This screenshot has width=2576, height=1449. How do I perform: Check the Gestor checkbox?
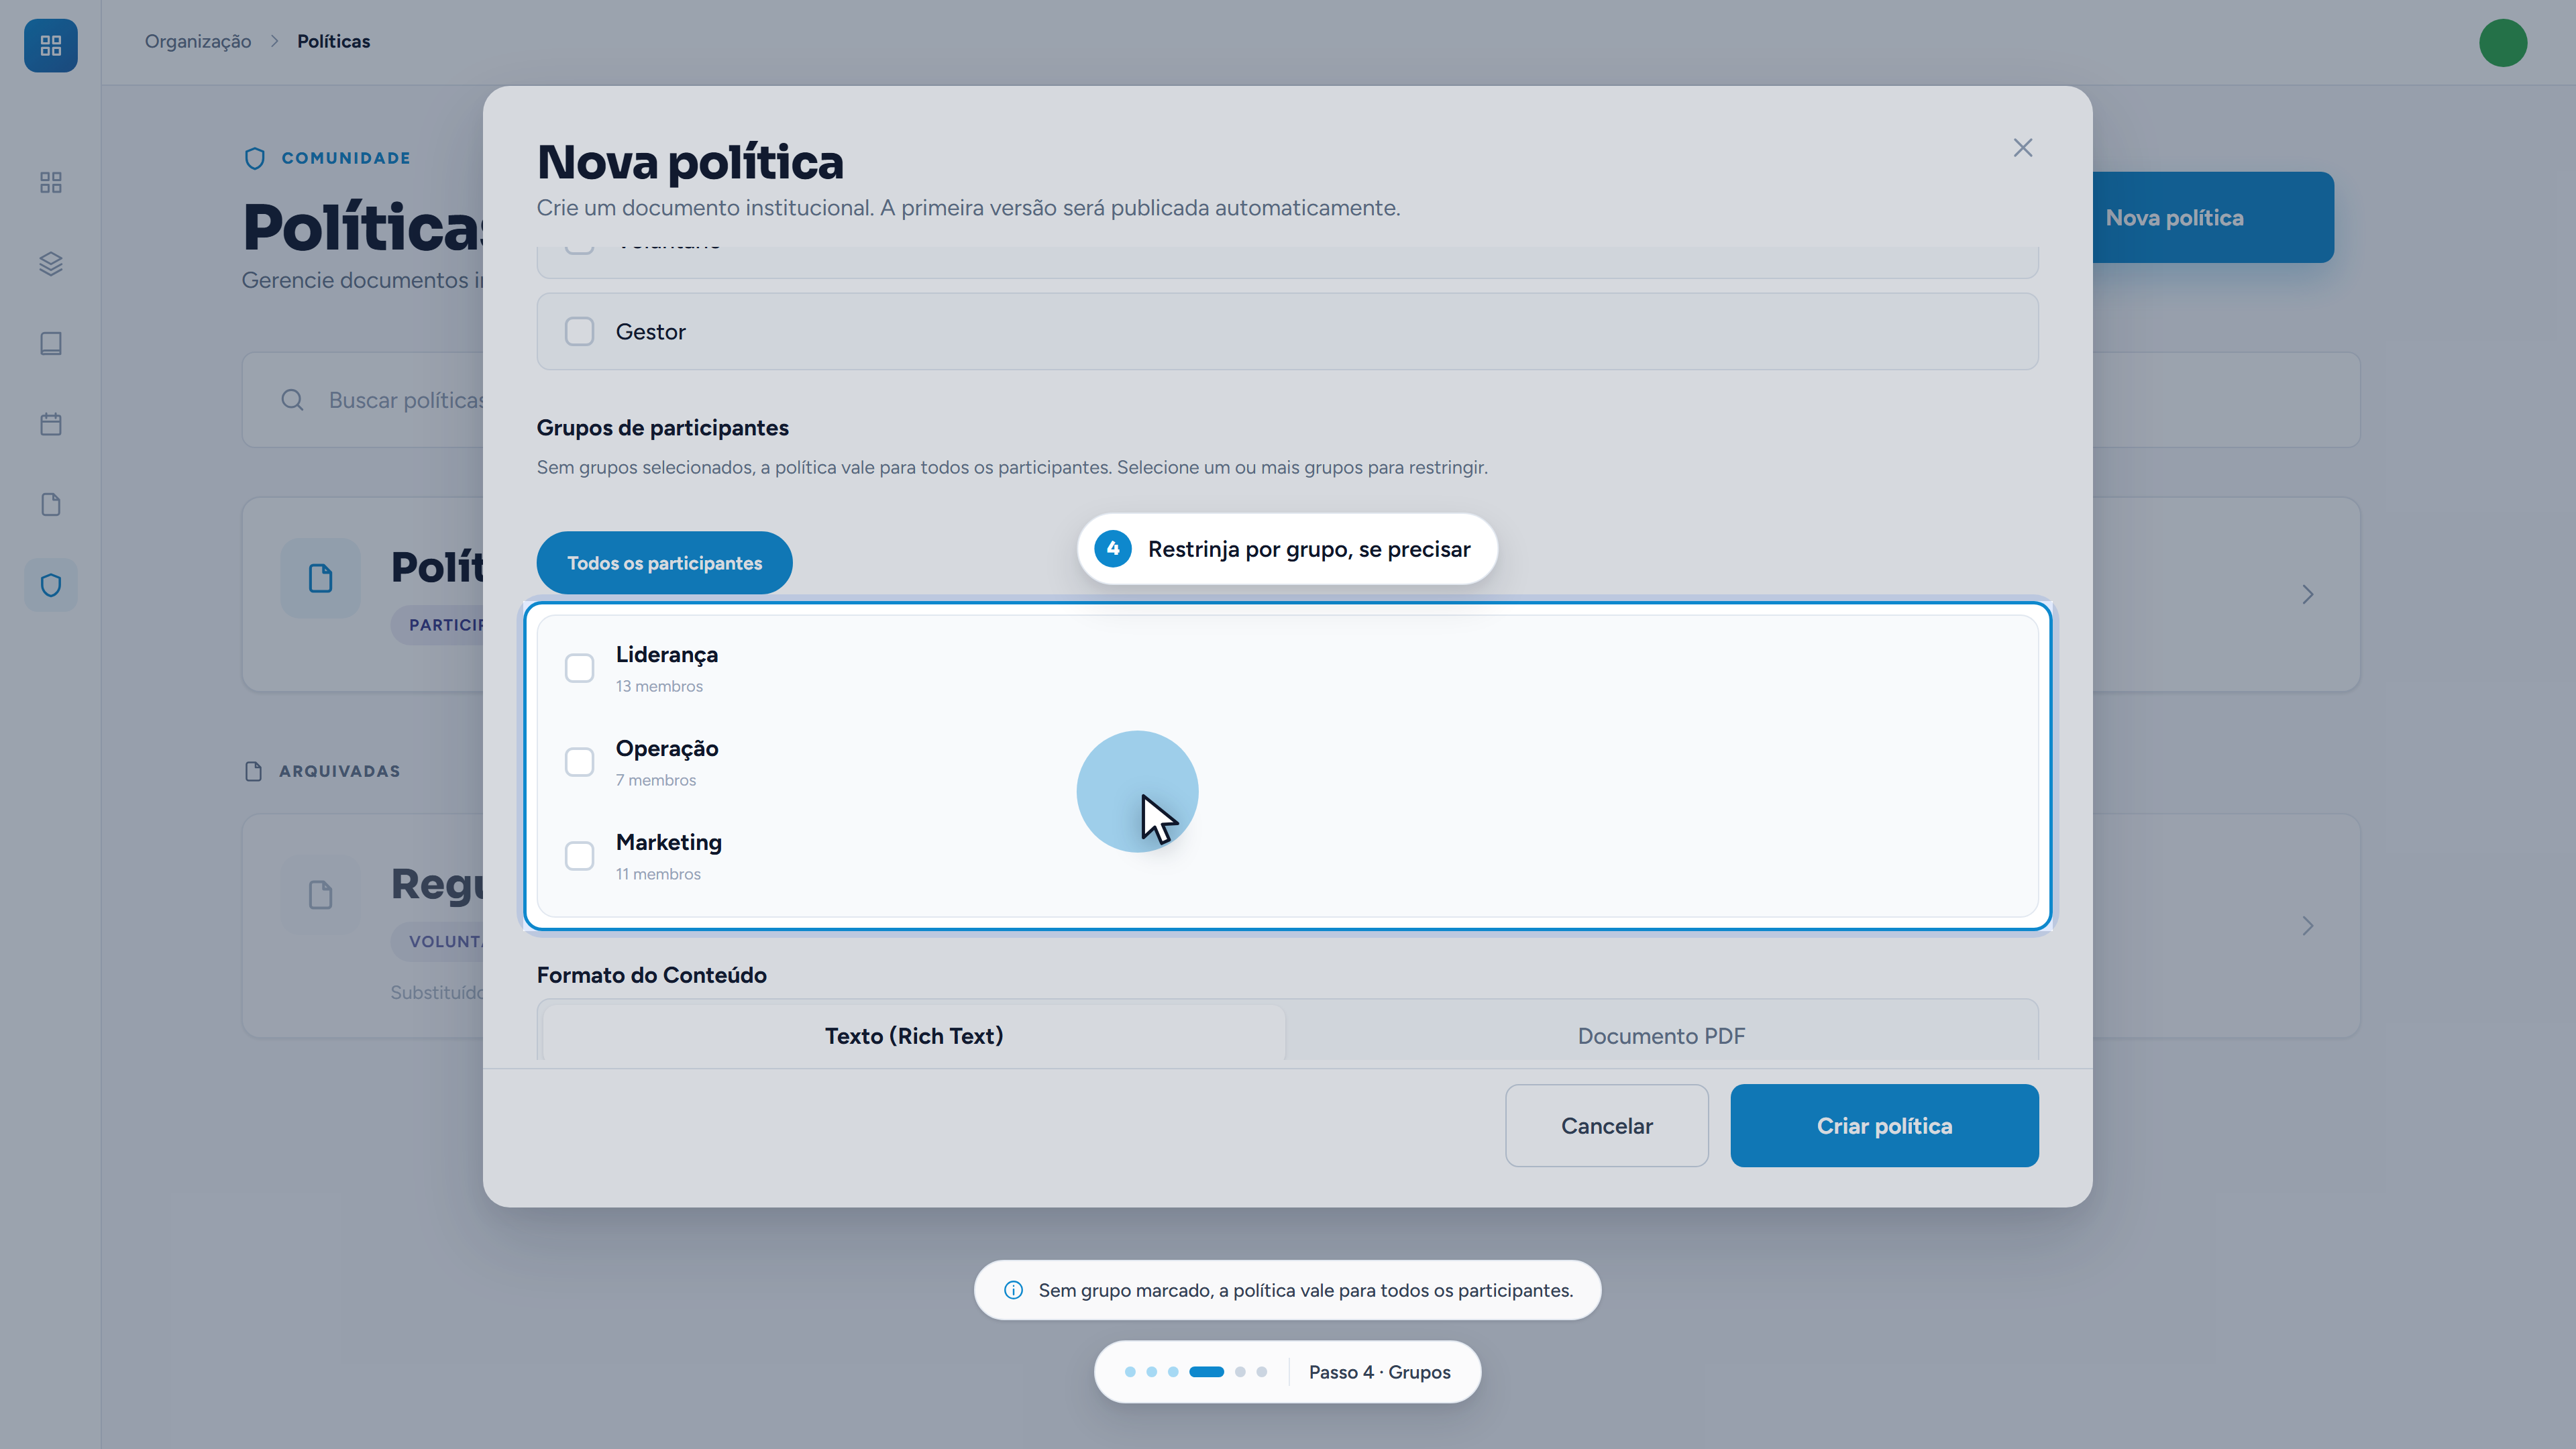click(579, 331)
